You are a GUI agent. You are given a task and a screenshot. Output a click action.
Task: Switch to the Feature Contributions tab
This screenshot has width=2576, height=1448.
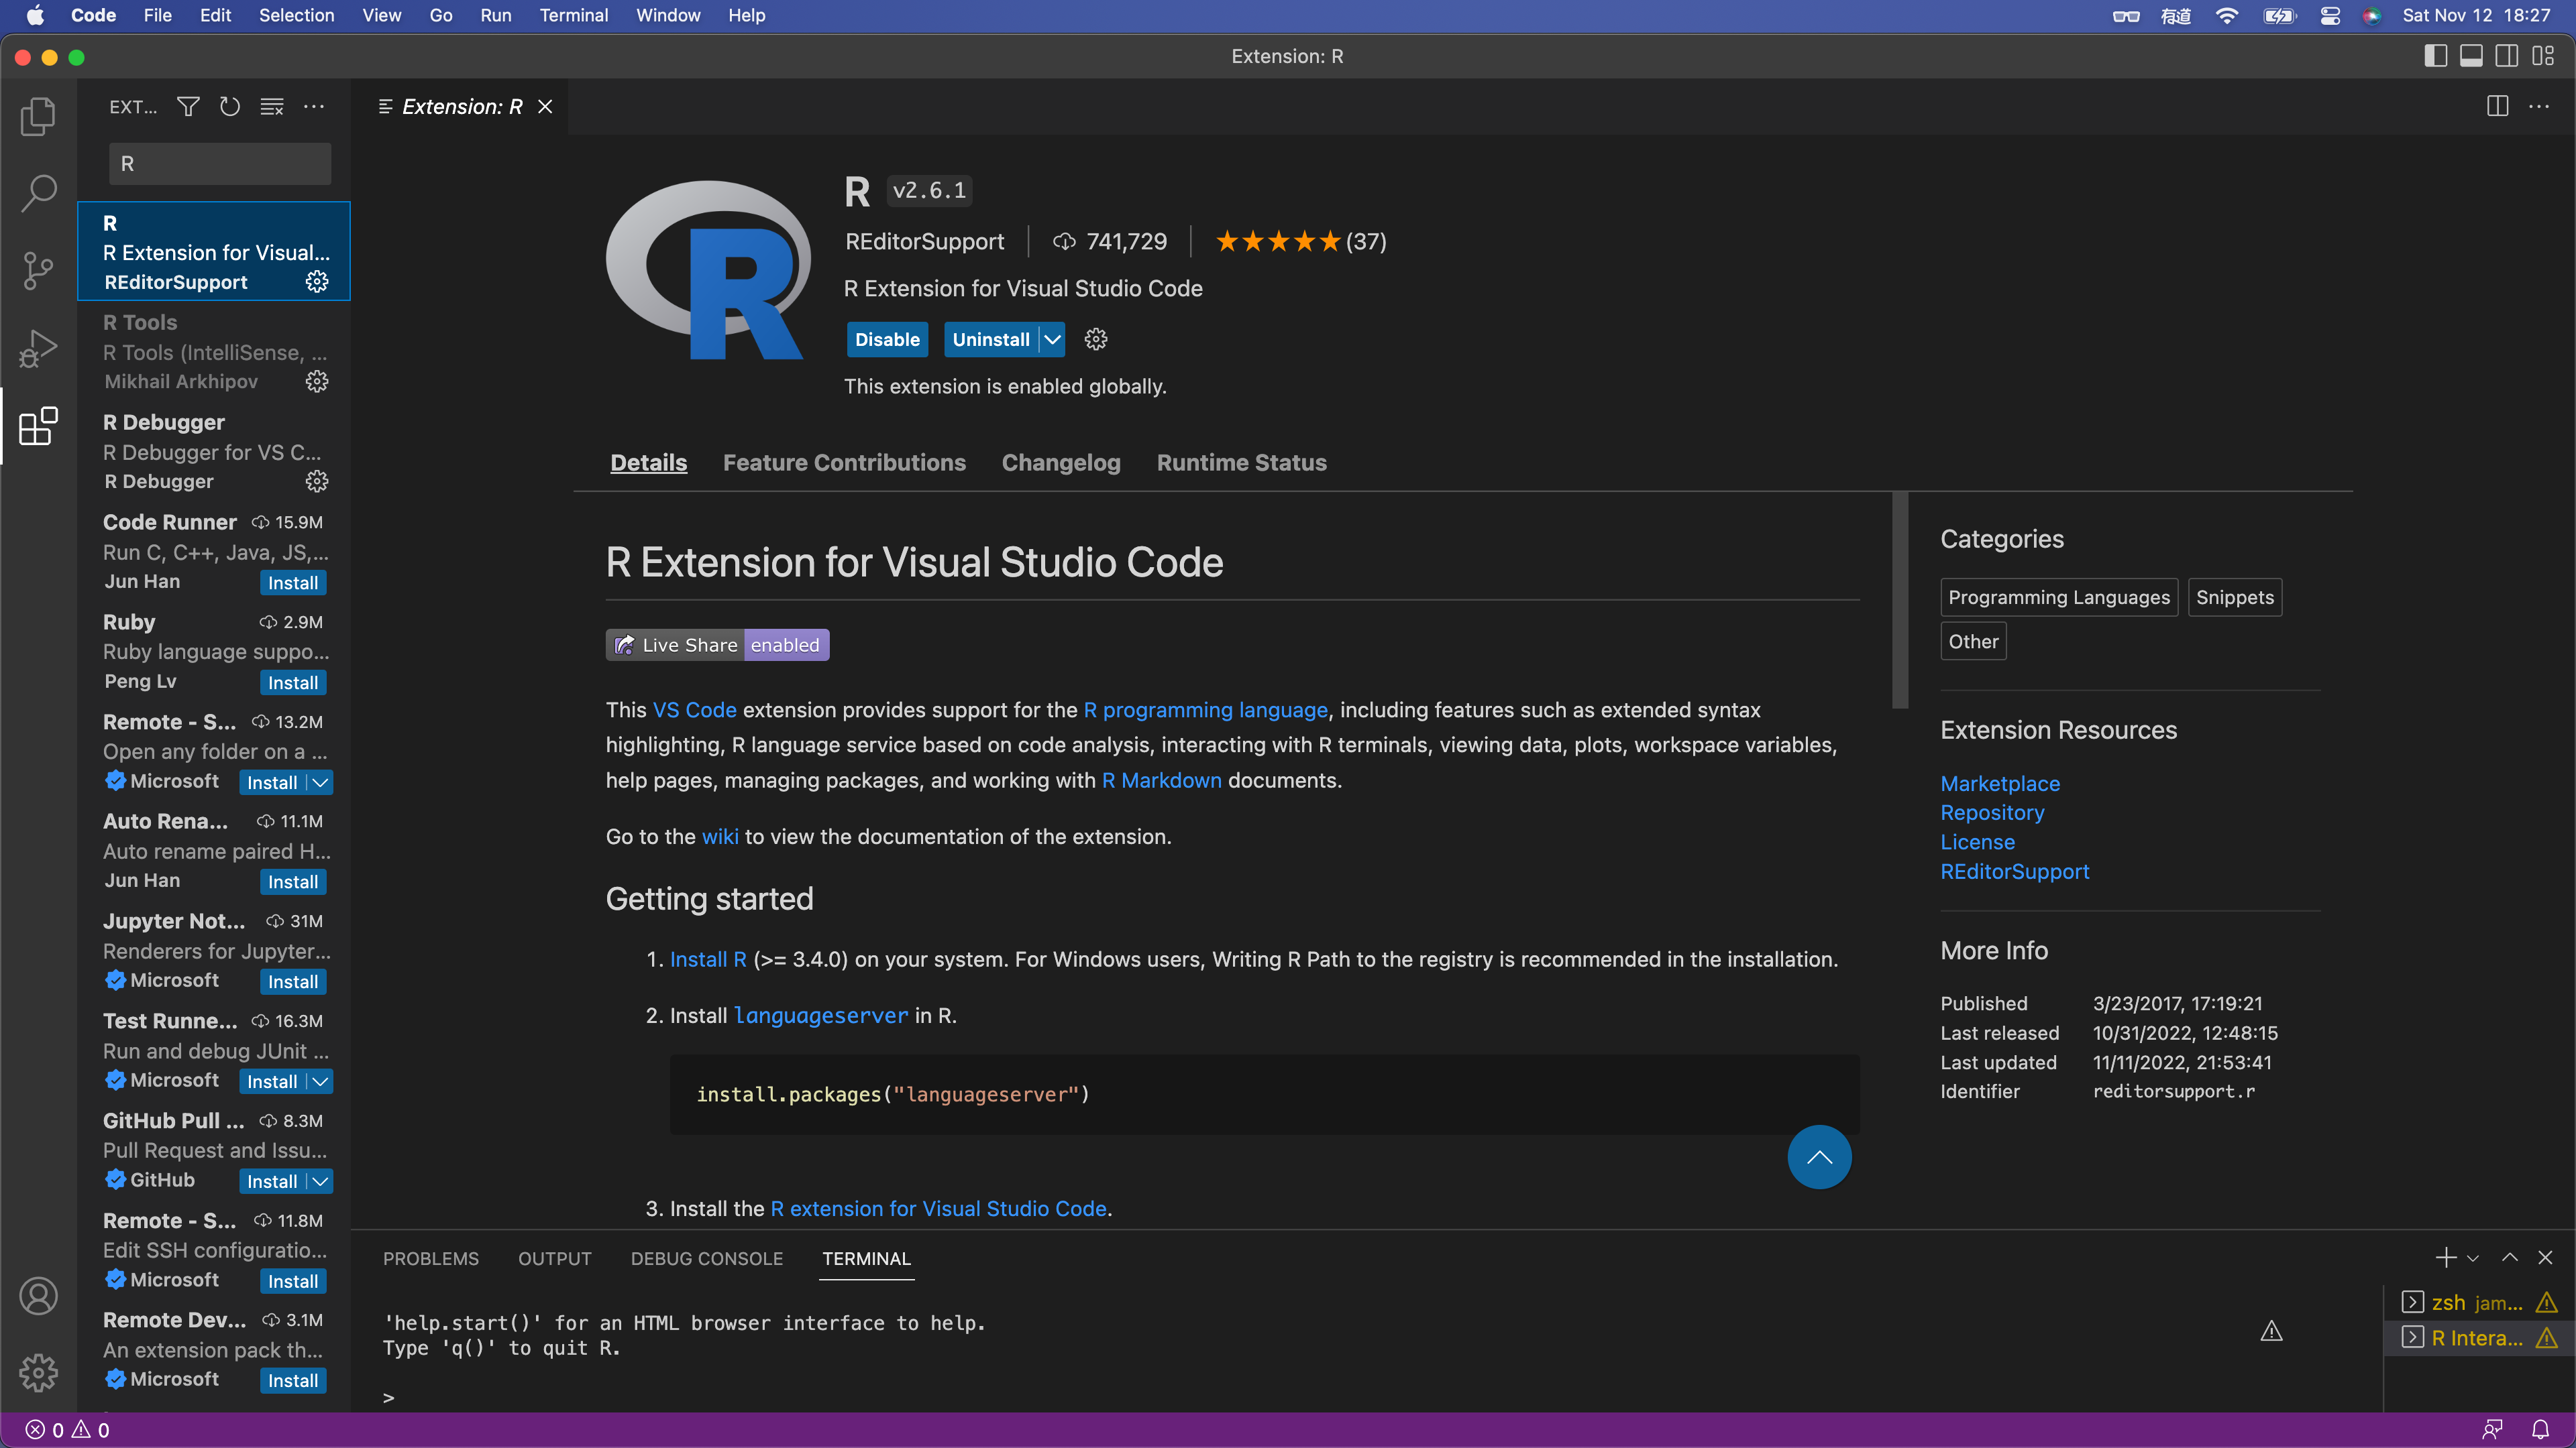click(x=844, y=462)
